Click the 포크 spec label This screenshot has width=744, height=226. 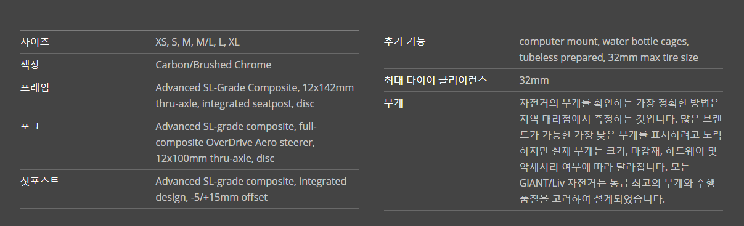click(30, 126)
